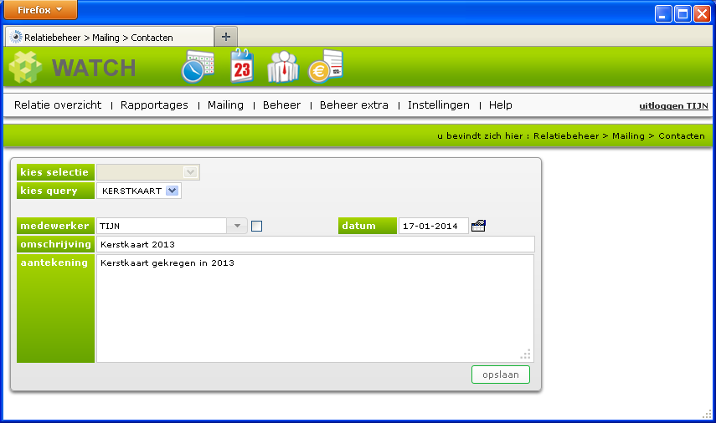The height and width of the screenshot is (423, 716).
Task: Open the euro invoicing icon
Action: pyautogui.click(x=326, y=67)
